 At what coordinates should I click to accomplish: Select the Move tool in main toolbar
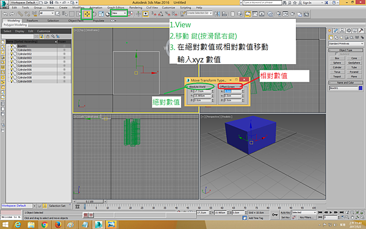click(87, 14)
